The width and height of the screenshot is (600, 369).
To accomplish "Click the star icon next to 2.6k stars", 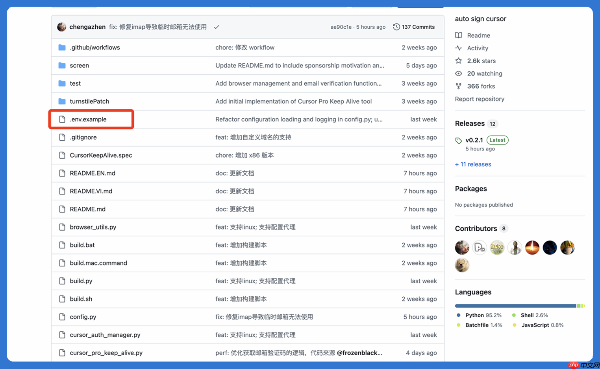I will click(459, 61).
